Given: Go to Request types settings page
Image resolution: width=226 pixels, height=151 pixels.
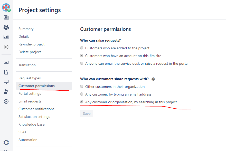Looking at the screenshot, I should tap(30, 78).
